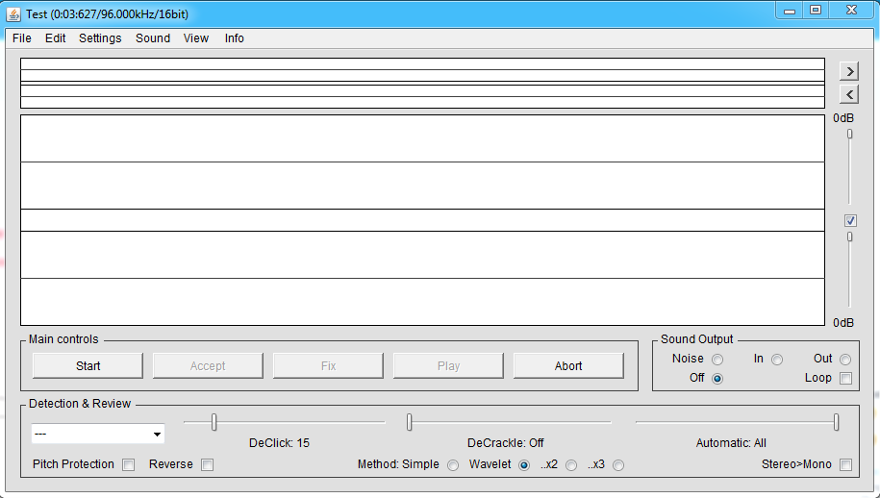Select the Wavelet method radio button
Viewport: 880px width, 498px height.
click(x=524, y=465)
